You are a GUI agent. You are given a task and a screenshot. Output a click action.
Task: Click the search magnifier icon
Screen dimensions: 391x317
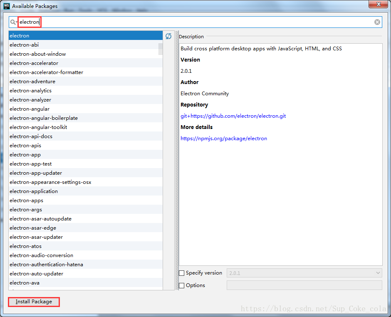pyautogui.click(x=13, y=22)
